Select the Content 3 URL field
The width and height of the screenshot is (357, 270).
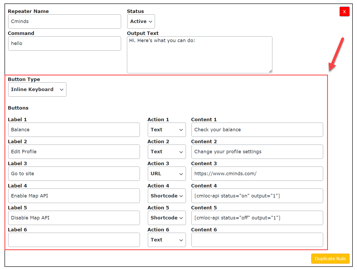pos(257,174)
